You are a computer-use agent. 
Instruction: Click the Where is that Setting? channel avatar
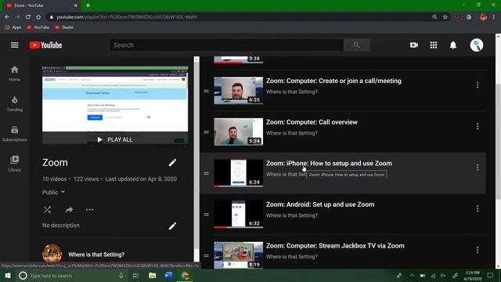tap(52, 254)
